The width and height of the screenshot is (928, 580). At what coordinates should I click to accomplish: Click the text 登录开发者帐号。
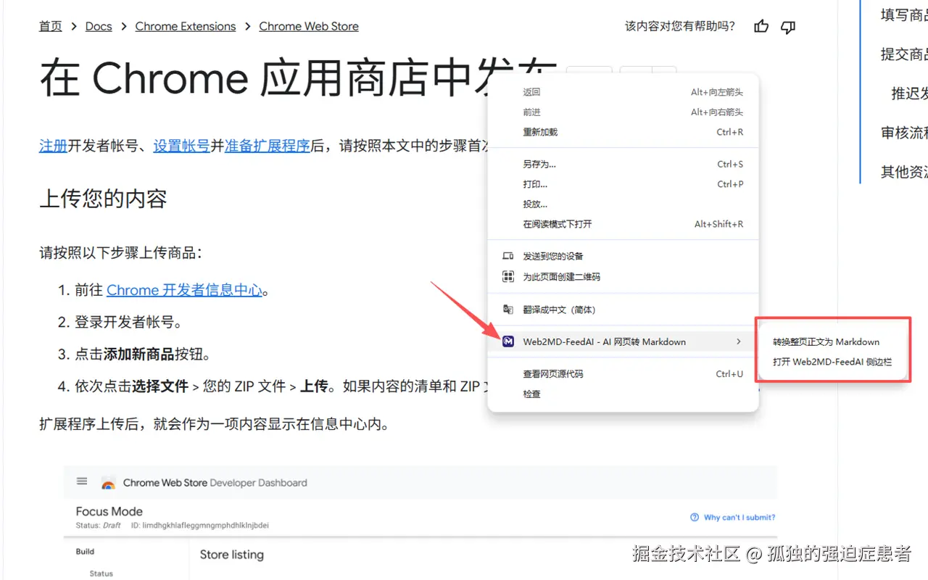point(129,322)
